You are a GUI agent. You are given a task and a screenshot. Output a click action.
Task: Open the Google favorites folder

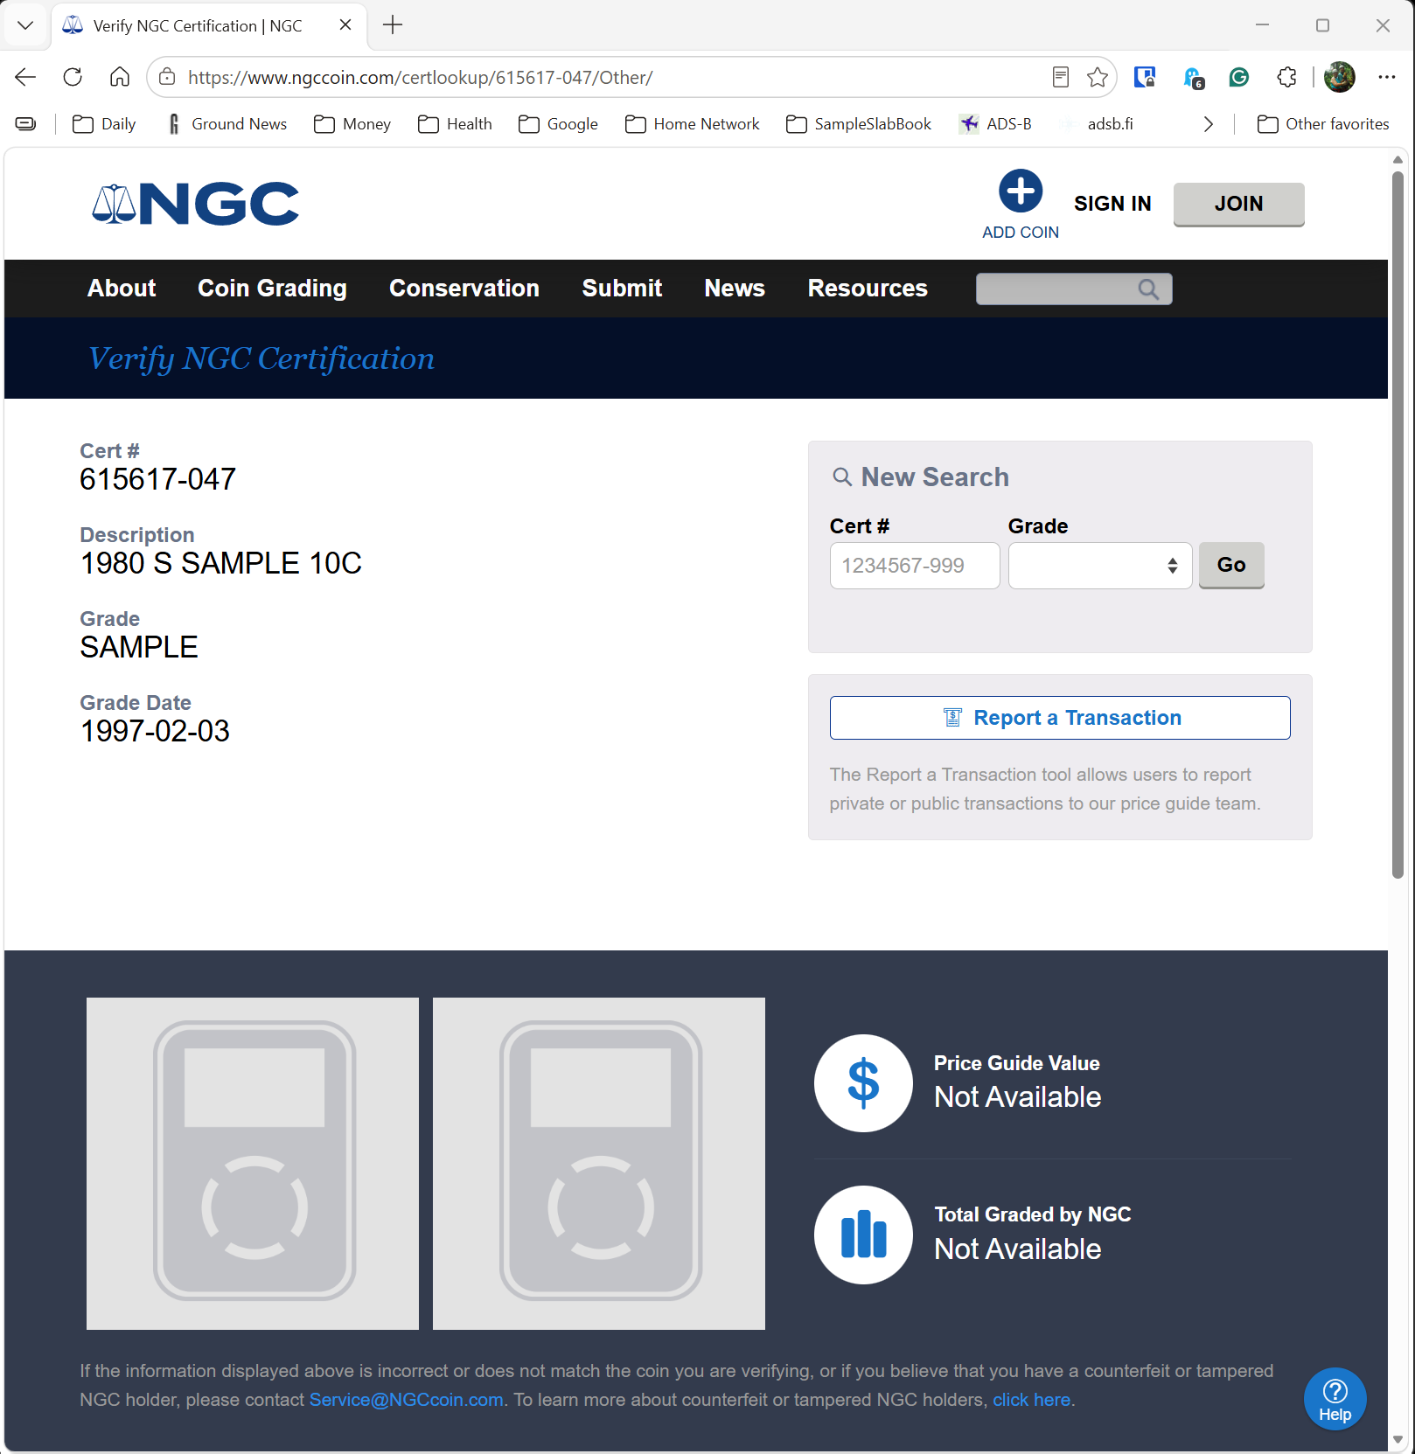pos(559,124)
